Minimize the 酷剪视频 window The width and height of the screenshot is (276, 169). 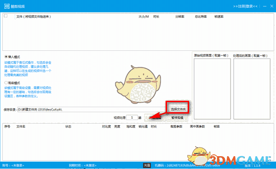[264, 6]
